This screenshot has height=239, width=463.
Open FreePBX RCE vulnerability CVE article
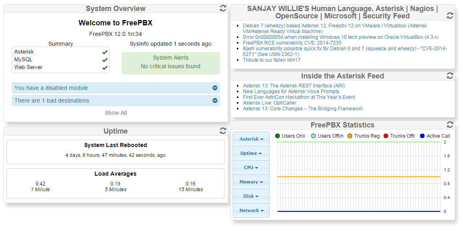[292, 43]
